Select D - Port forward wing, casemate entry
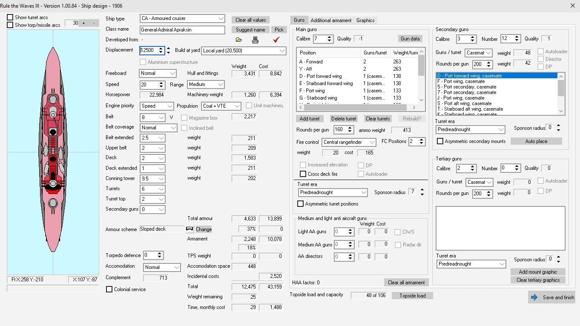The image size is (580, 326). (x=497, y=76)
